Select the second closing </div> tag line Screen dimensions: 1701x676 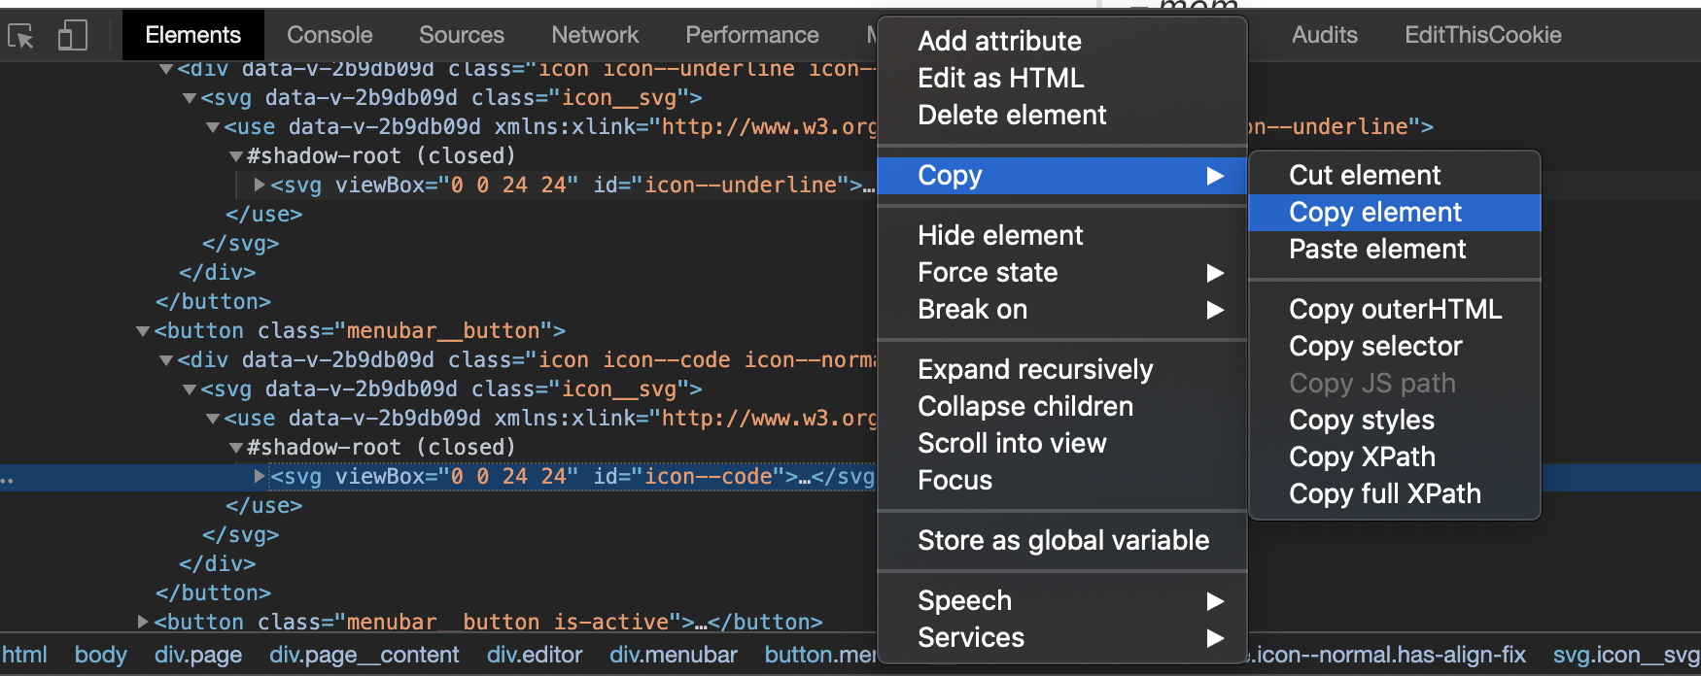coord(218,563)
